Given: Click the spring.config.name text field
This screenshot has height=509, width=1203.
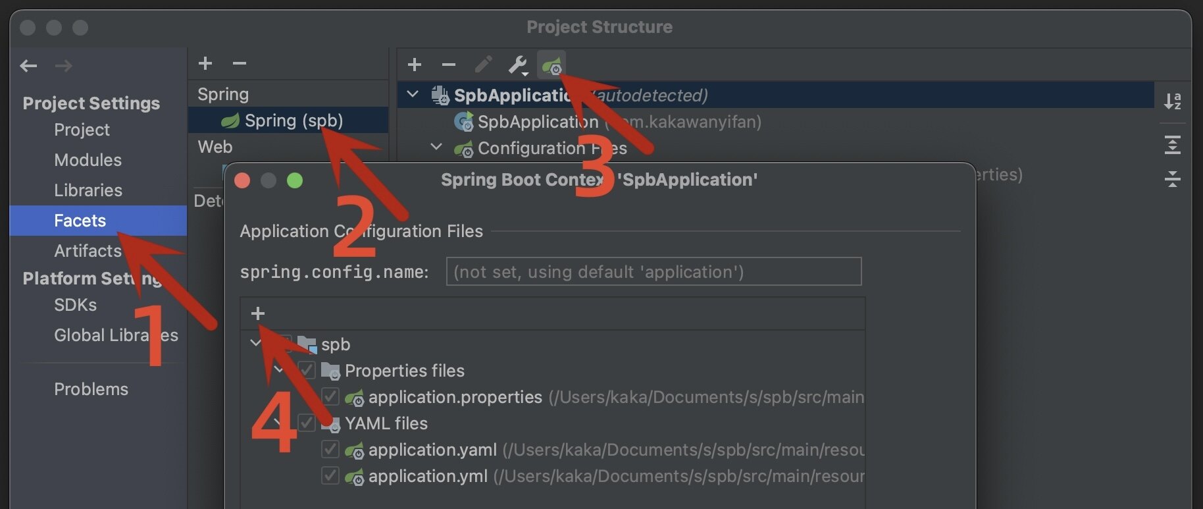Looking at the screenshot, I should coord(653,272).
